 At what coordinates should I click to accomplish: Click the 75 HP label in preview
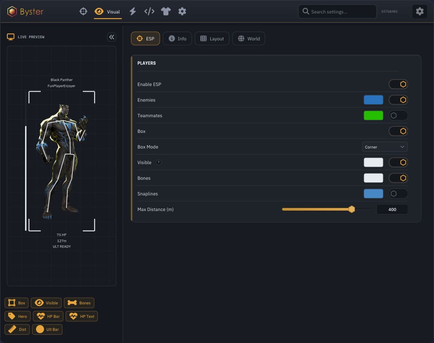coord(62,235)
